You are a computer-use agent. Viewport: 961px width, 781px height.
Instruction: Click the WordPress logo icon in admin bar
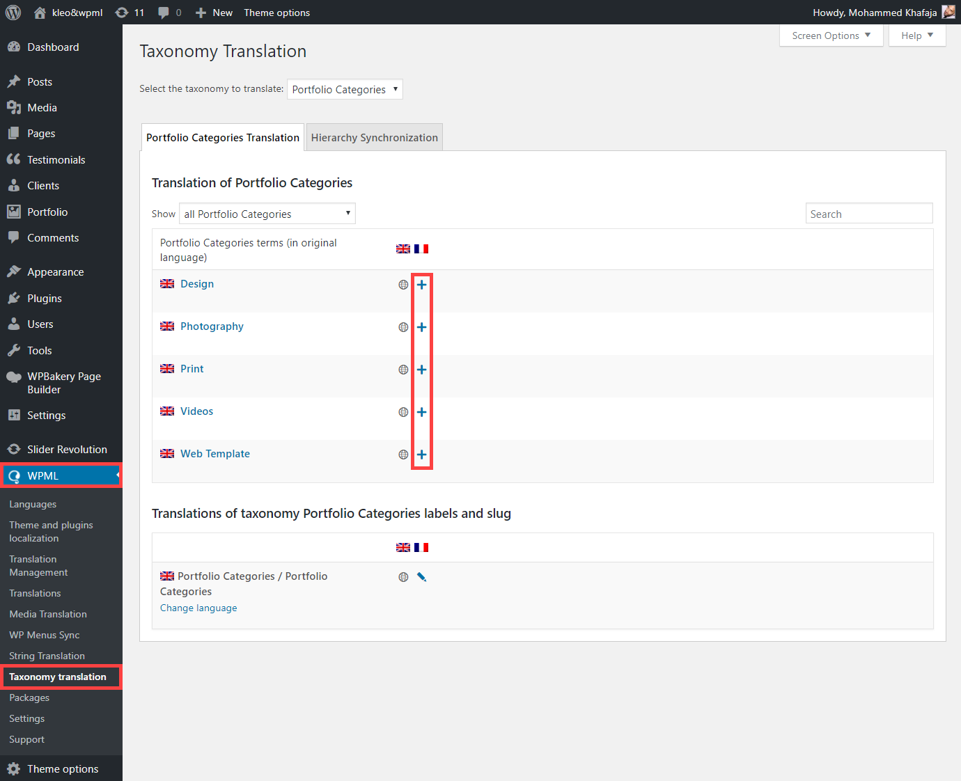(x=13, y=13)
